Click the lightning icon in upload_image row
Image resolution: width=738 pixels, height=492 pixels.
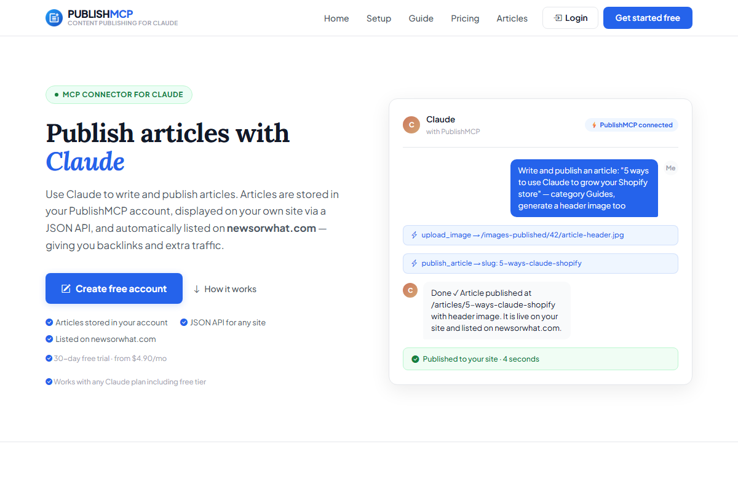pyautogui.click(x=415, y=235)
